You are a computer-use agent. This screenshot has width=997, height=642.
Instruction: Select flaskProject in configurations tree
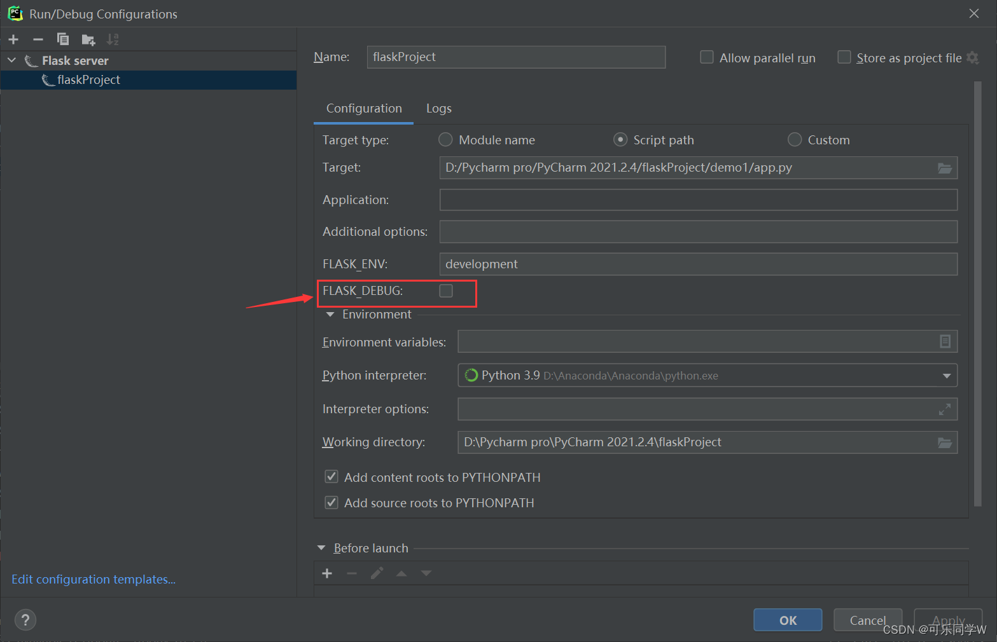pyautogui.click(x=148, y=80)
